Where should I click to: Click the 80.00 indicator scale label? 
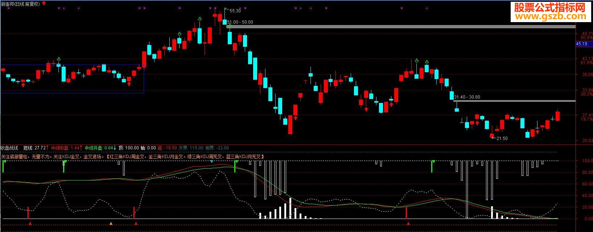point(587,173)
